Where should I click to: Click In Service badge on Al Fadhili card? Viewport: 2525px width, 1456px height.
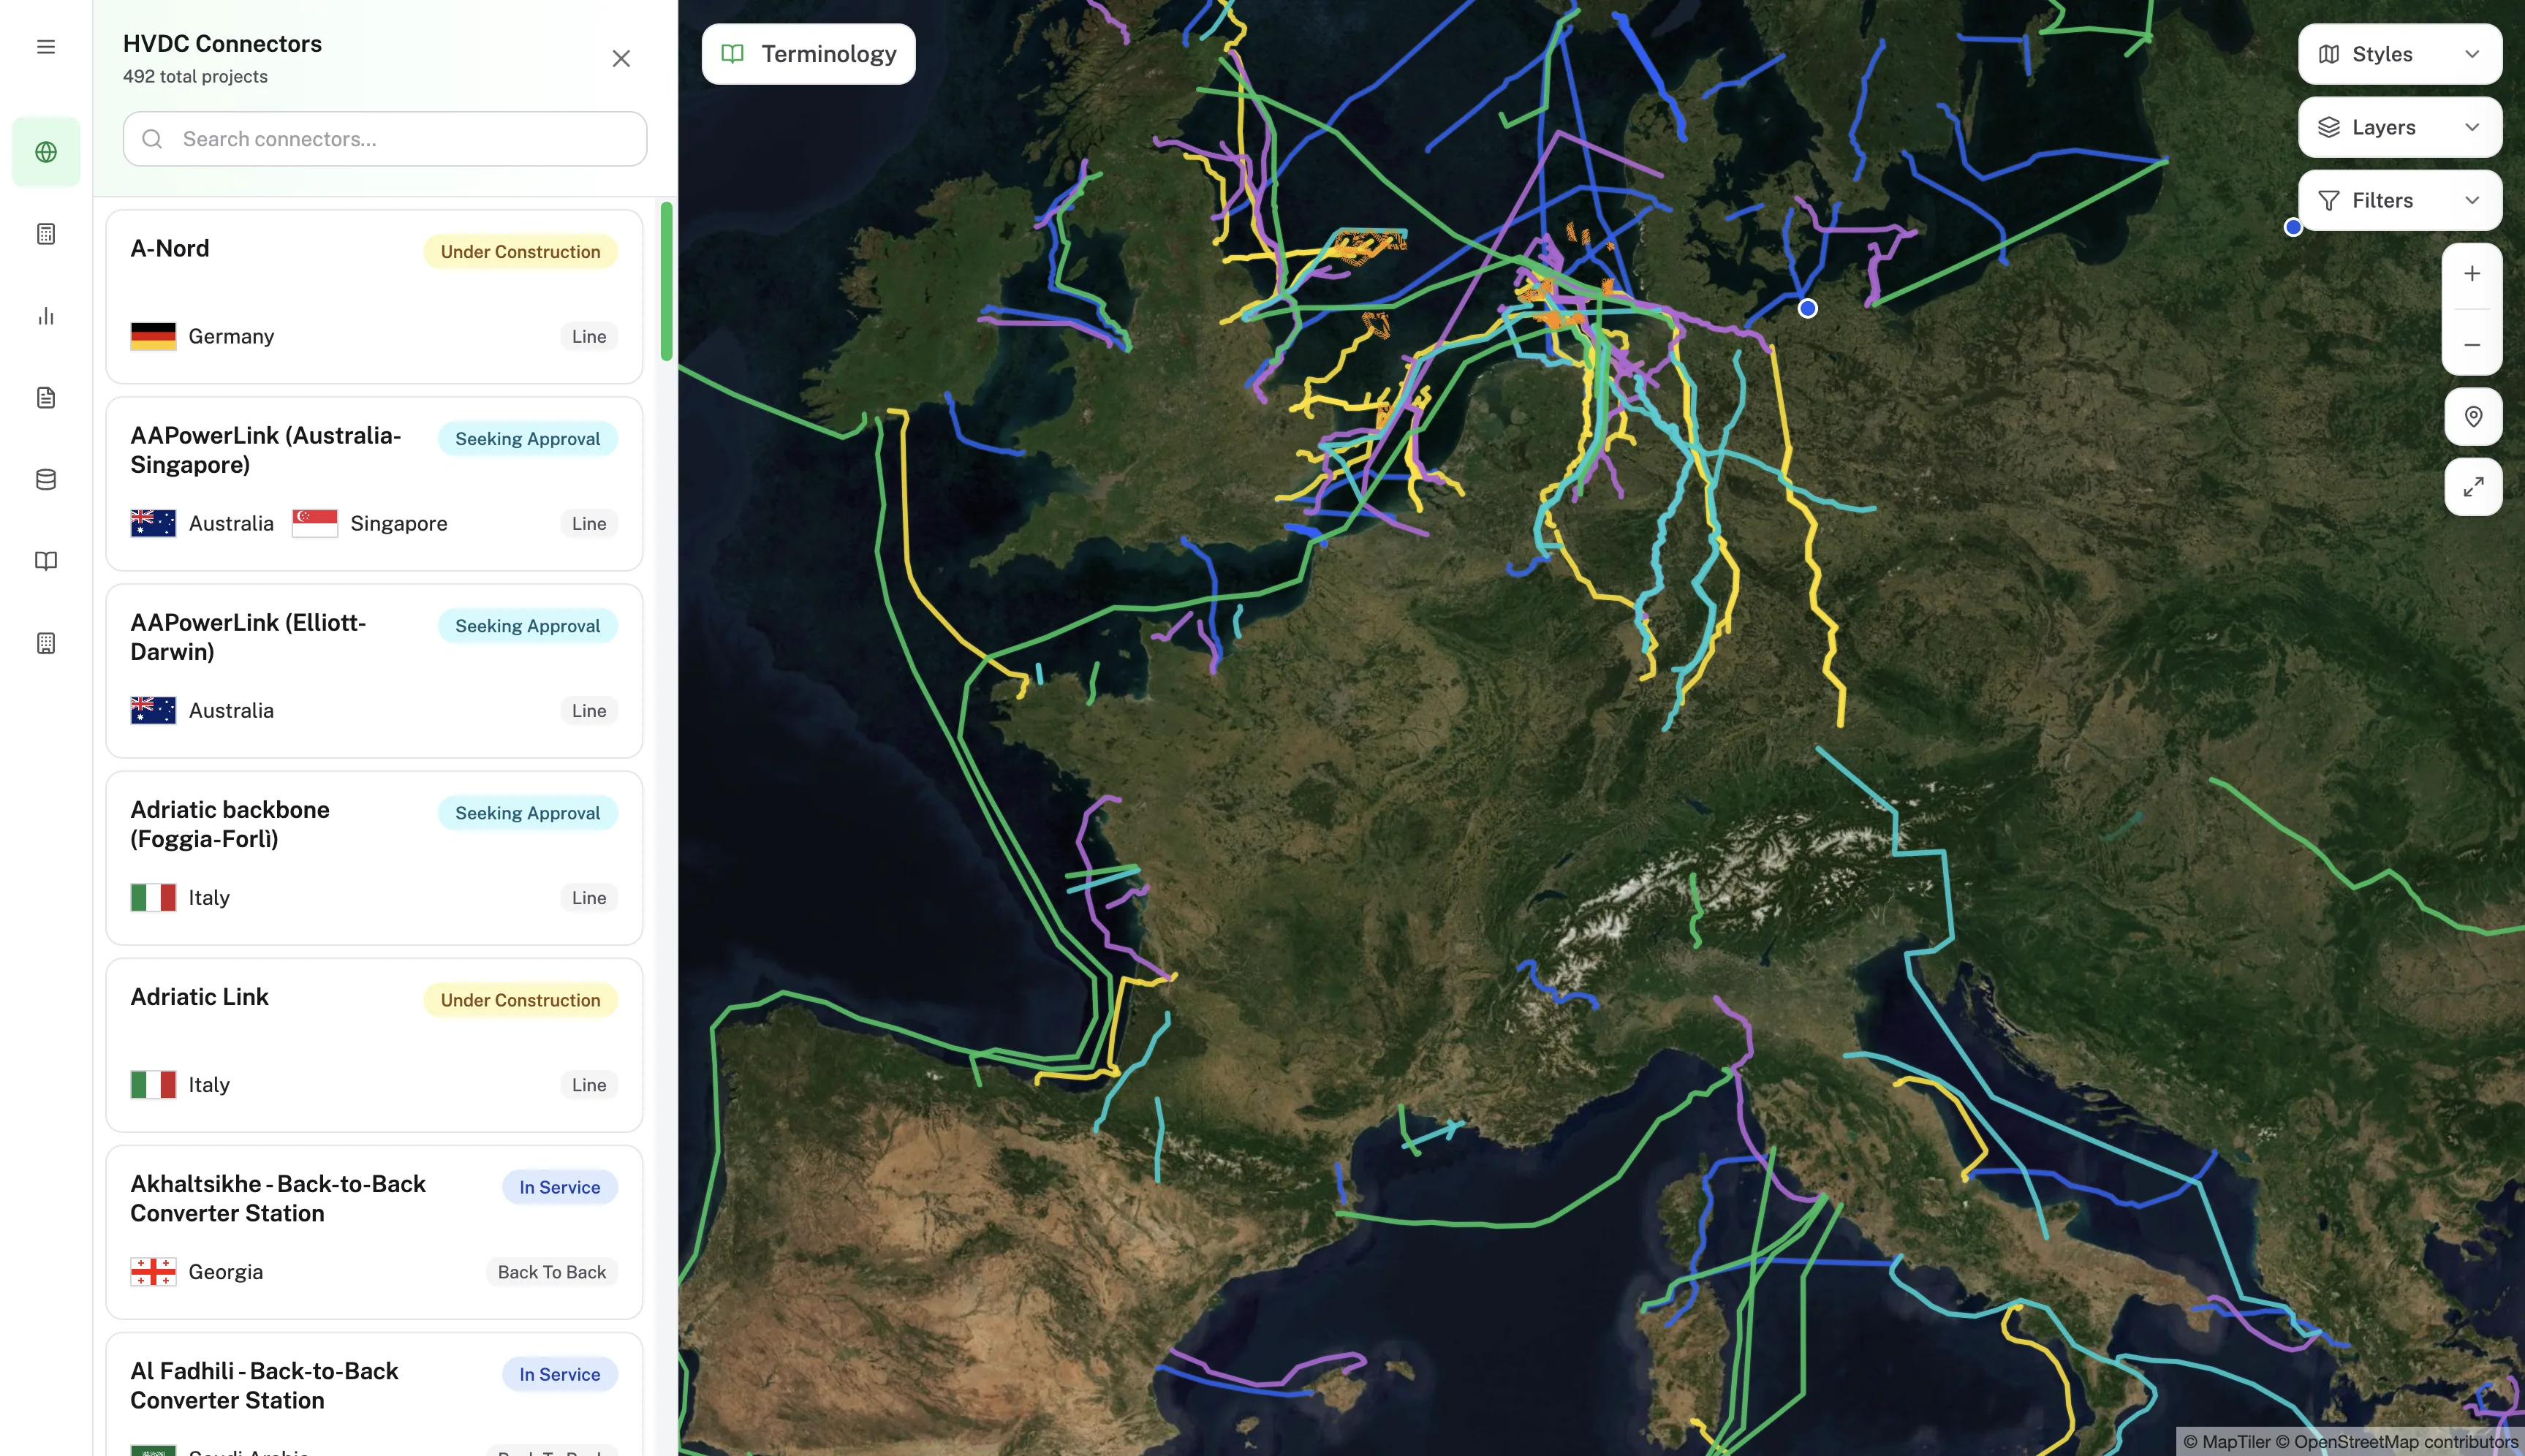coord(559,1374)
